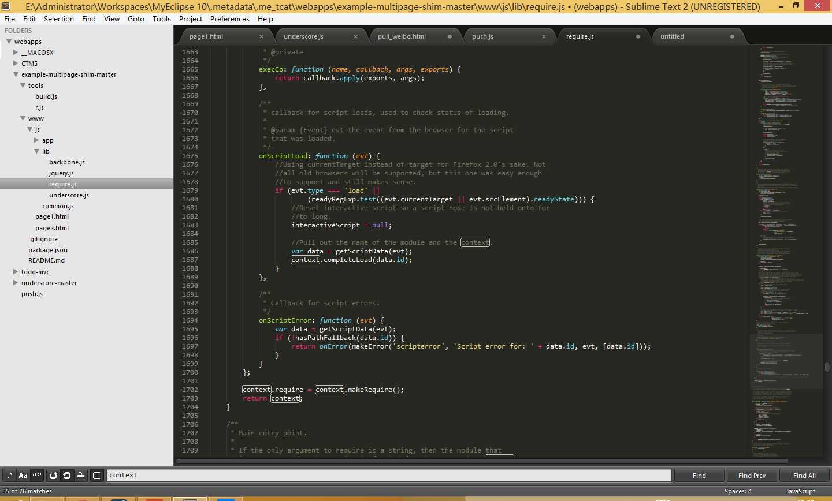Toggle highlight matches option
832x501 pixels.
point(97,476)
